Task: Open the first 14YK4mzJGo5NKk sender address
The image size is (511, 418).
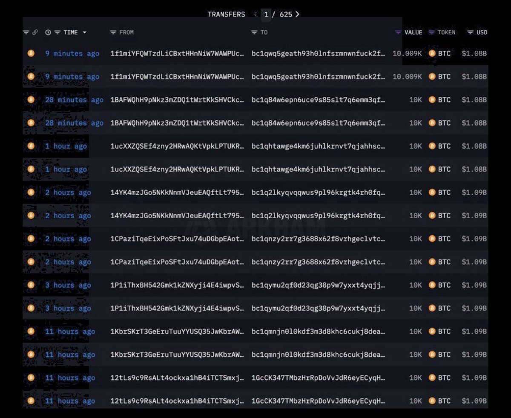Action: pos(177,193)
